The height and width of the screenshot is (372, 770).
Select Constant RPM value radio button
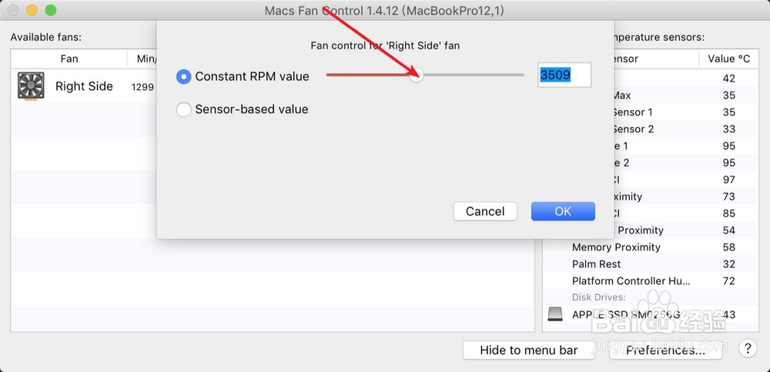pyautogui.click(x=184, y=77)
